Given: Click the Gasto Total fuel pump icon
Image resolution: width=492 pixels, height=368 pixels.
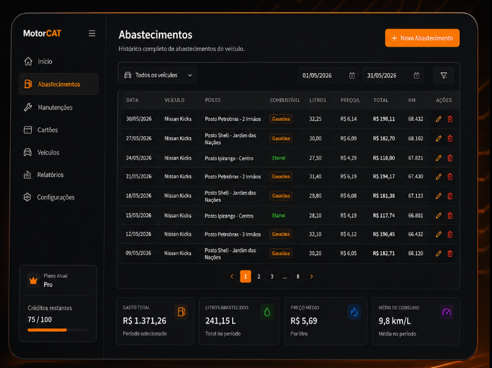Looking at the screenshot, I should click(182, 312).
